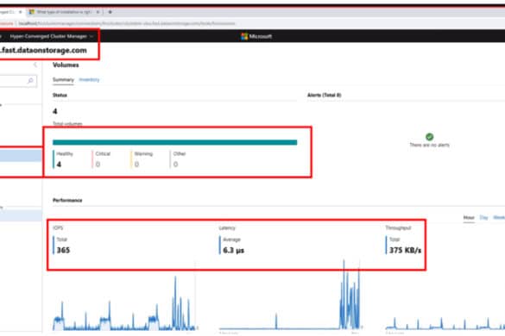Select the Day performance range
Viewport: 505px width, 336px height.
[x=483, y=218]
